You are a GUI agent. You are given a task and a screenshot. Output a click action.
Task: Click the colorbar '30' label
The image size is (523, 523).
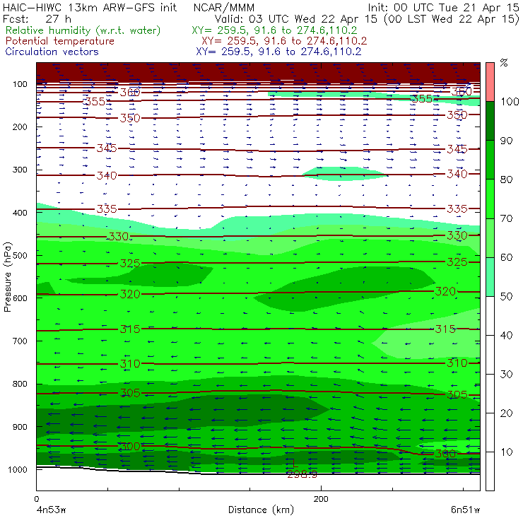pyautogui.click(x=506, y=375)
